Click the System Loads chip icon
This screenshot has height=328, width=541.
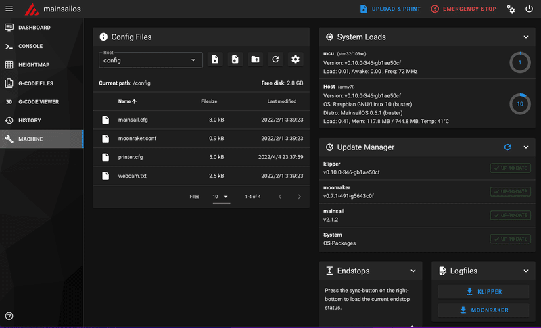tap(329, 37)
